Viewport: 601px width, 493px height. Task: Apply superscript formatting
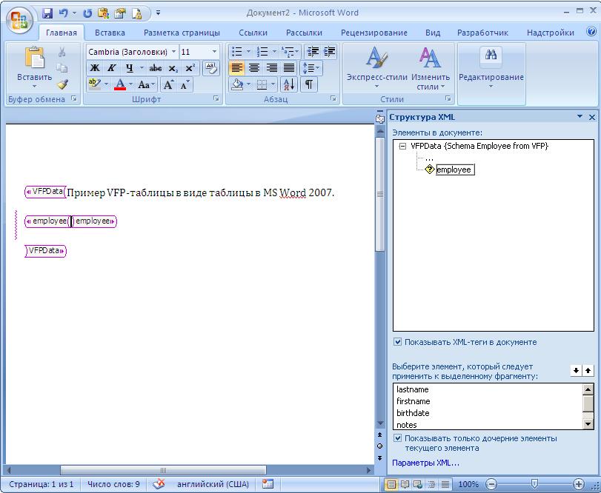point(190,68)
